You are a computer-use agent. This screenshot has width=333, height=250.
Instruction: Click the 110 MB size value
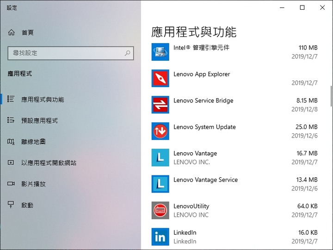click(x=308, y=48)
